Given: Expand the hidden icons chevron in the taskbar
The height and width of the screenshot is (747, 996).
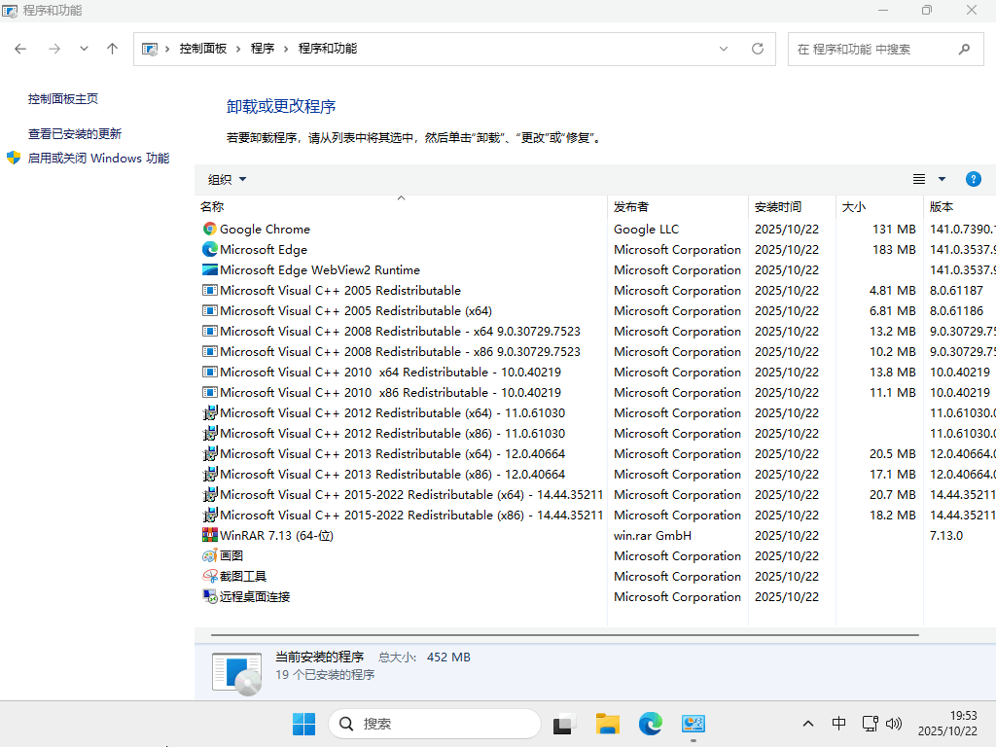Looking at the screenshot, I should [x=808, y=724].
